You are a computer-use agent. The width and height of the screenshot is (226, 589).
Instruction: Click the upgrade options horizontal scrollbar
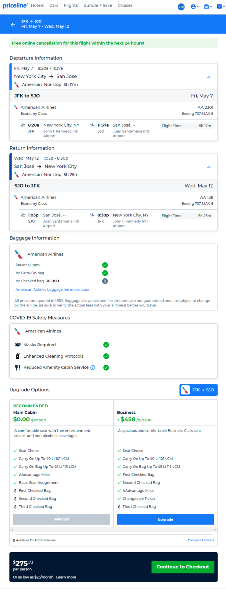click(114, 530)
